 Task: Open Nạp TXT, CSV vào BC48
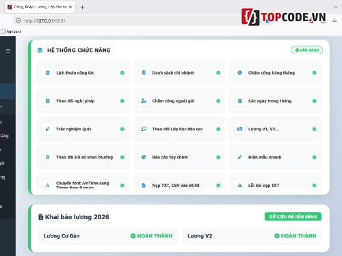tap(179, 181)
